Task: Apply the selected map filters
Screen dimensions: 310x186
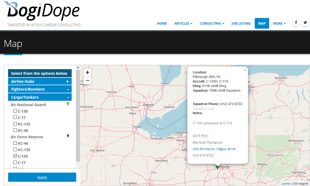Action: click(x=42, y=177)
